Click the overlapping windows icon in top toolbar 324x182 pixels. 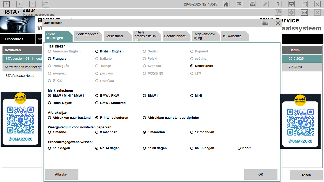[x=304, y=4]
